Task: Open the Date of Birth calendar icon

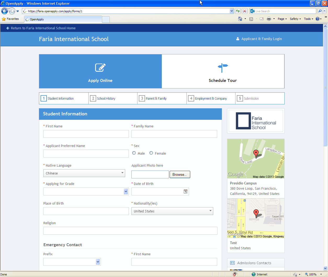Action: pos(186,191)
